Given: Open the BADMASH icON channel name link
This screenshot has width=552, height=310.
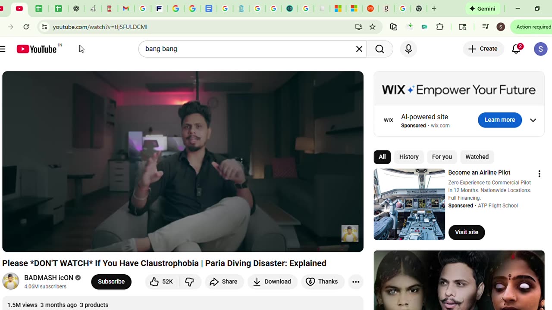Looking at the screenshot, I should point(49,278).
